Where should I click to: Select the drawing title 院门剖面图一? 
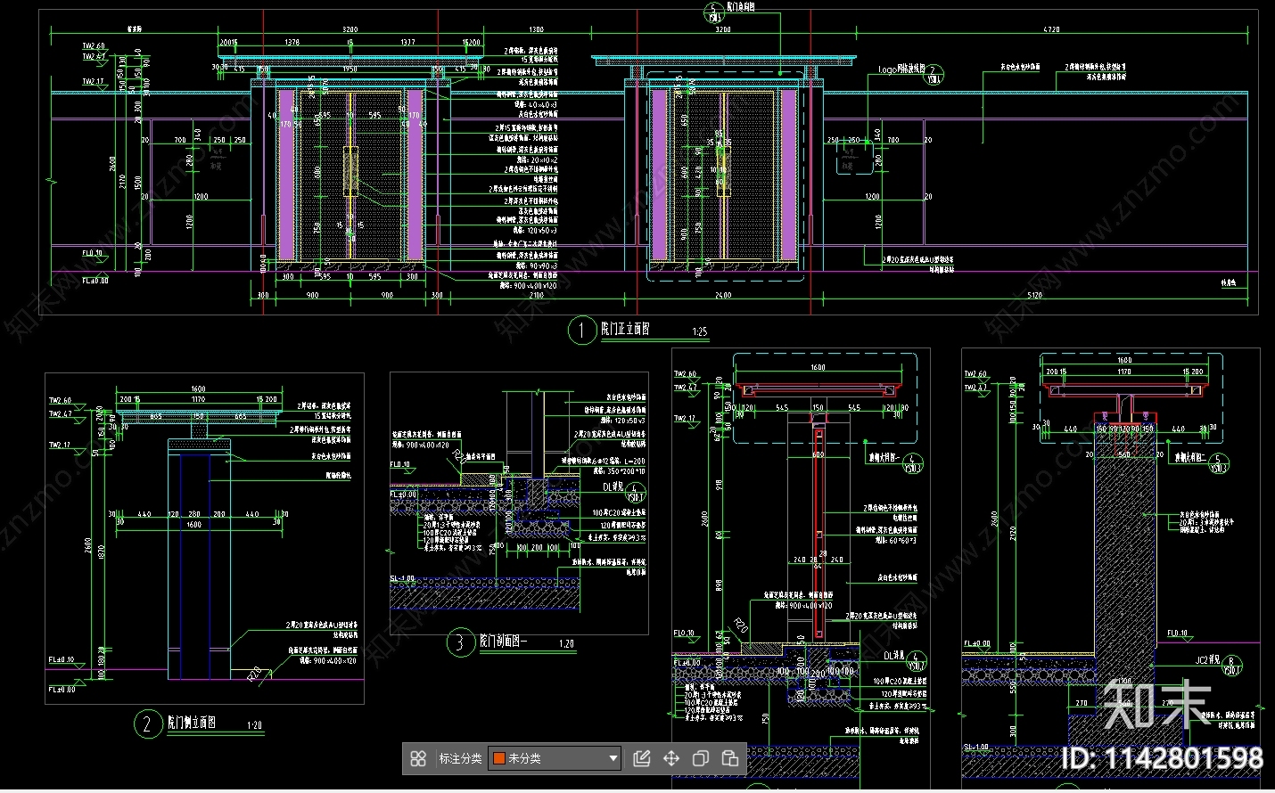(x=504, y=641)
